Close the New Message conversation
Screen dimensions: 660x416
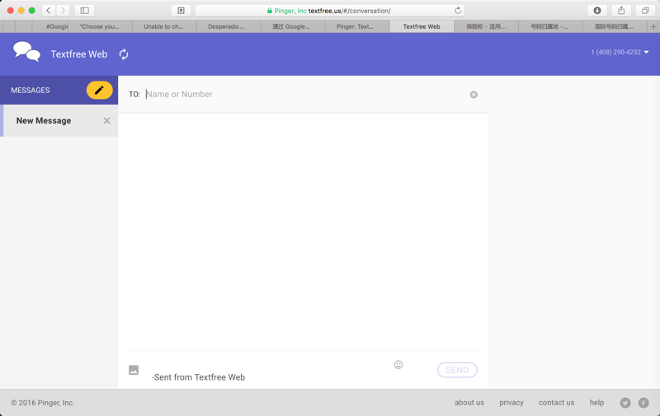(107, 120)
